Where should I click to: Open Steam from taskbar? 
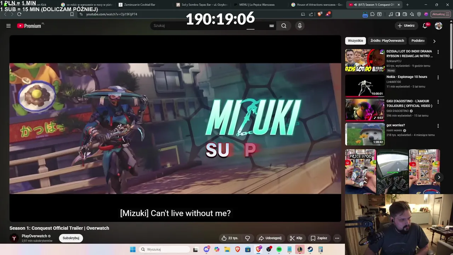click(310, 249)
